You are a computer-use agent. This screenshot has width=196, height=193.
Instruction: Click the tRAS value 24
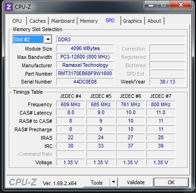pyautogui.click(x=101, y=137)
